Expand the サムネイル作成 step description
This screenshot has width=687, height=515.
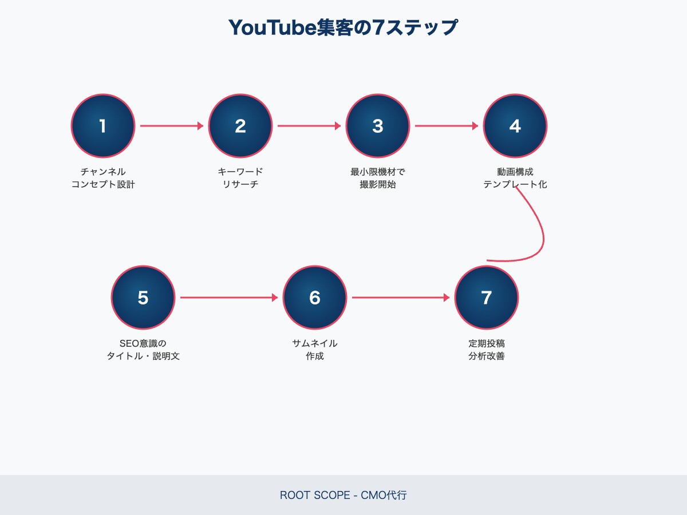(x=314, y=350)
